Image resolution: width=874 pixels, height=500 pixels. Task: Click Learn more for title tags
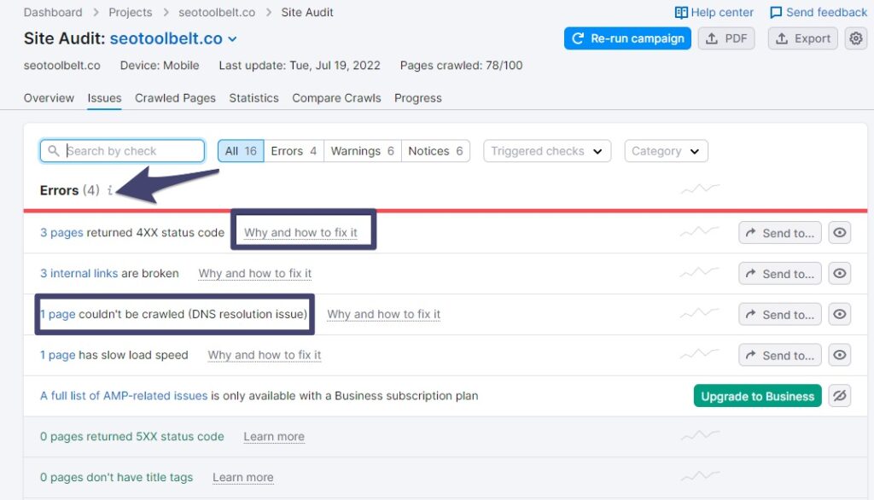pyautogui.click(x=243, y=477)
